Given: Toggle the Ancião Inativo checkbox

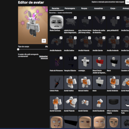Looking at the screenshot, I should (75, 38).
